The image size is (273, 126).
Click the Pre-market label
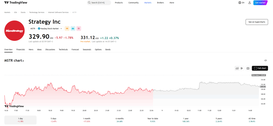click(86, 42)
